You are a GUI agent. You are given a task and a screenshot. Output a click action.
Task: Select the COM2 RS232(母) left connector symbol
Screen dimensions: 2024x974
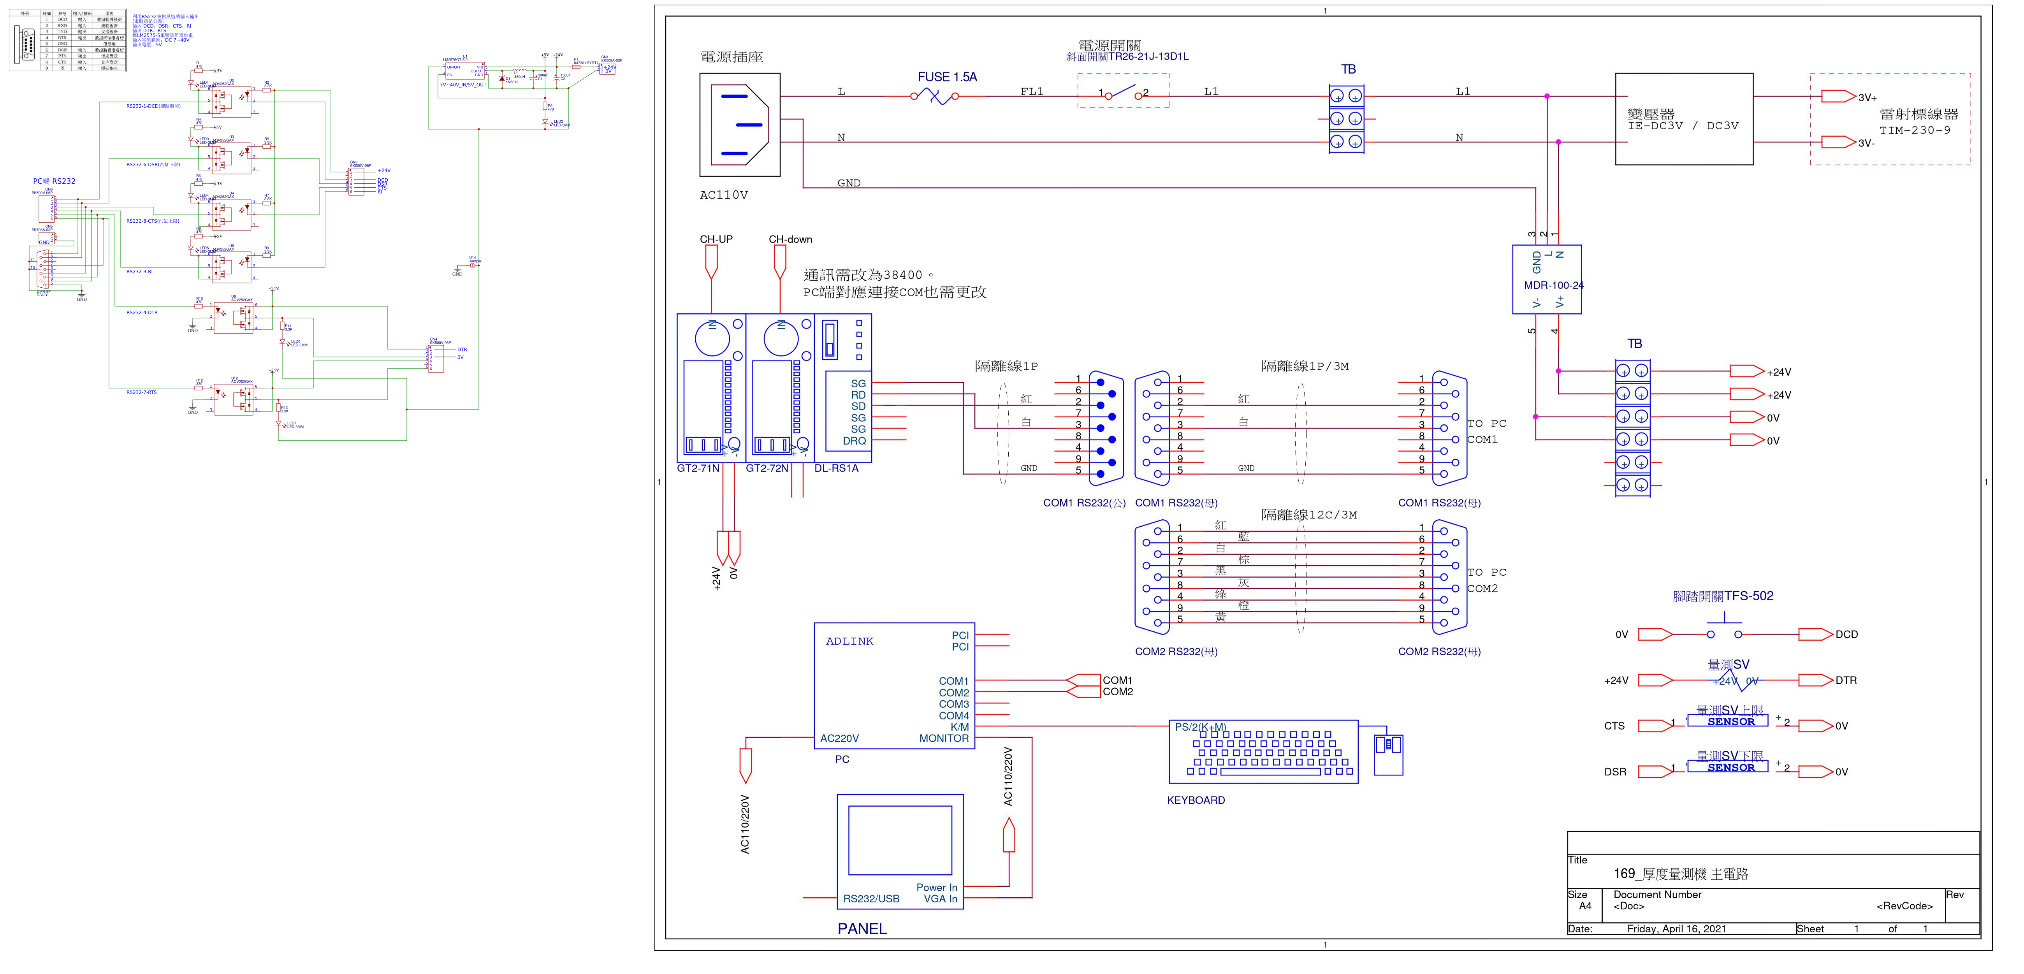[1152, 577]
